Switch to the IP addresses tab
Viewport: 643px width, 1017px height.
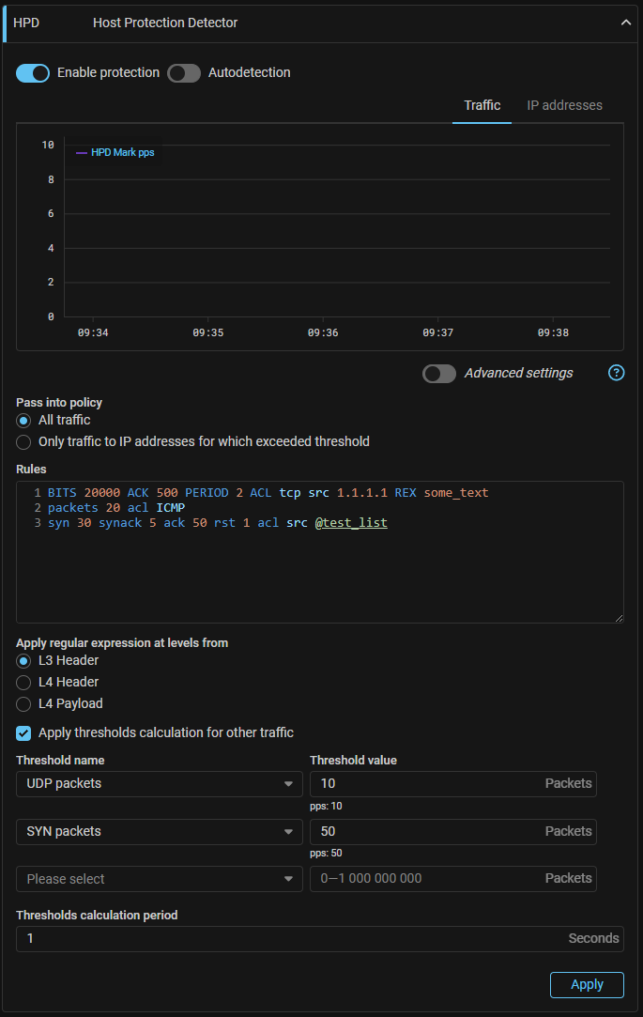[x=564, y=105]
